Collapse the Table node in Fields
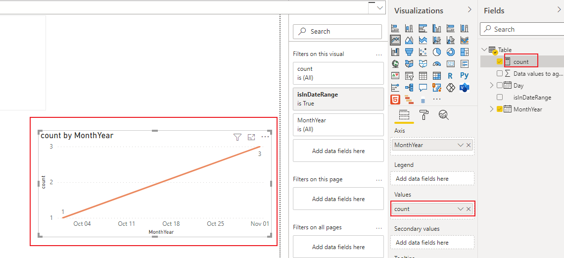 (x=484, y=50)
